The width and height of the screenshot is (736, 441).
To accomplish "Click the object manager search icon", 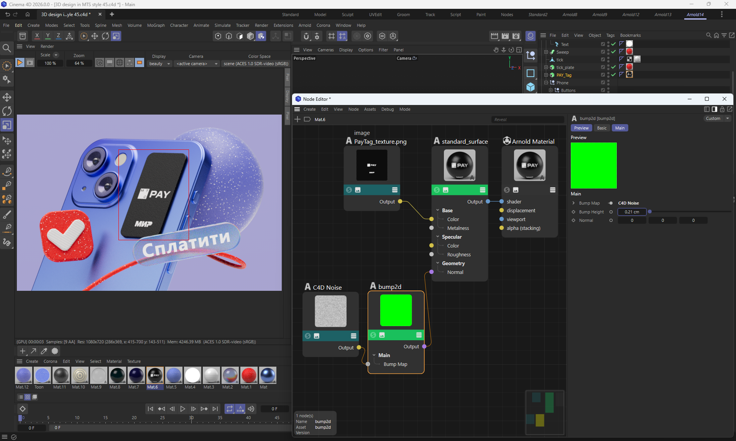I will pos(708,35).
